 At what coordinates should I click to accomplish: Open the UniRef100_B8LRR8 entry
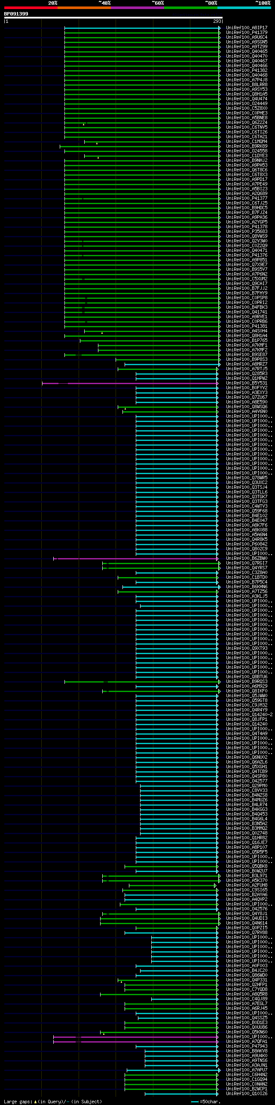pos(247,85)
